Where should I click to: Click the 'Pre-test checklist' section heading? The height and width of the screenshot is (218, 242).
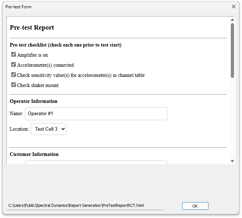coord(65,45)
